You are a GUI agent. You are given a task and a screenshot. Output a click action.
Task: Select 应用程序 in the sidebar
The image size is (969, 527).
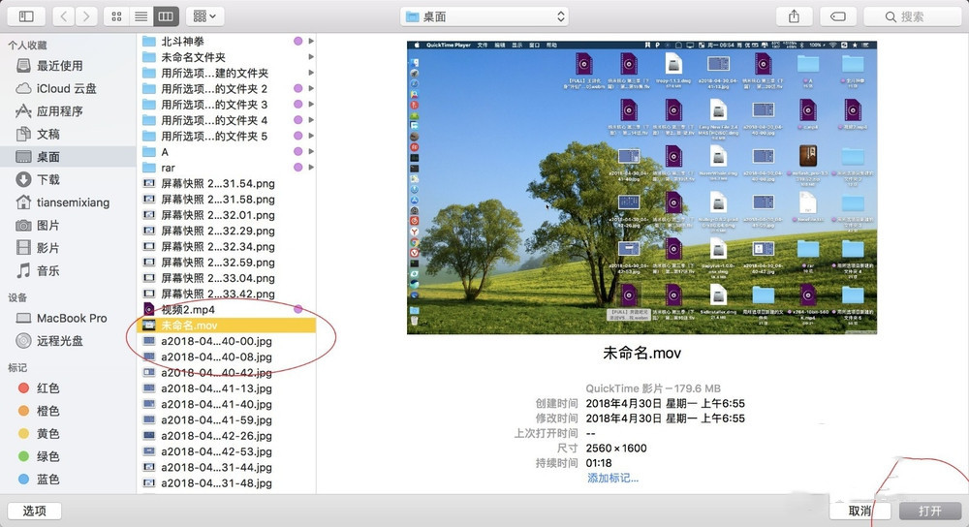pos(60,111)
